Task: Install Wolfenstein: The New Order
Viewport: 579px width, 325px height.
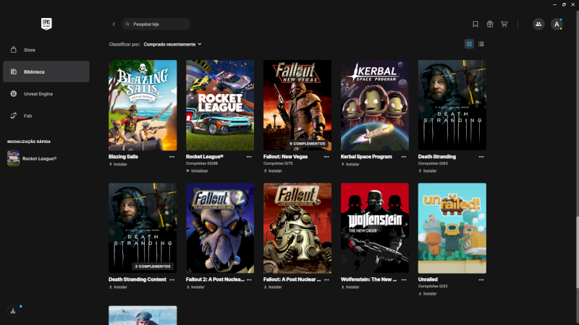Action: pyautogui.click(x=350, y=287)
